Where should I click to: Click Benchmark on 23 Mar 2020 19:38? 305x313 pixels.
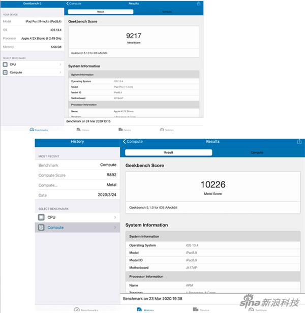[x=152, y=299]
